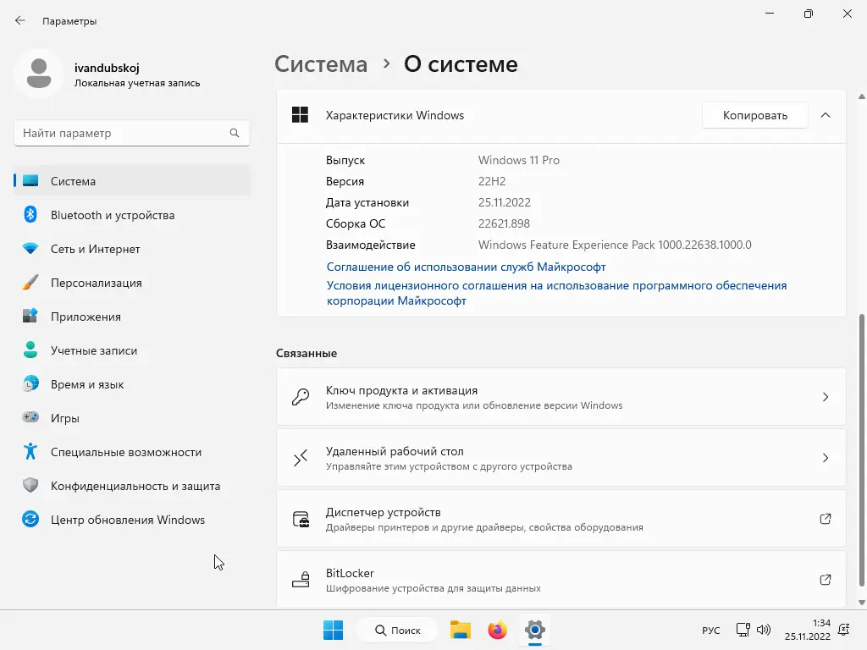Screen dimensions: 867x650
Task: Open Device Manager external link
Action: (x=825, y=519)
